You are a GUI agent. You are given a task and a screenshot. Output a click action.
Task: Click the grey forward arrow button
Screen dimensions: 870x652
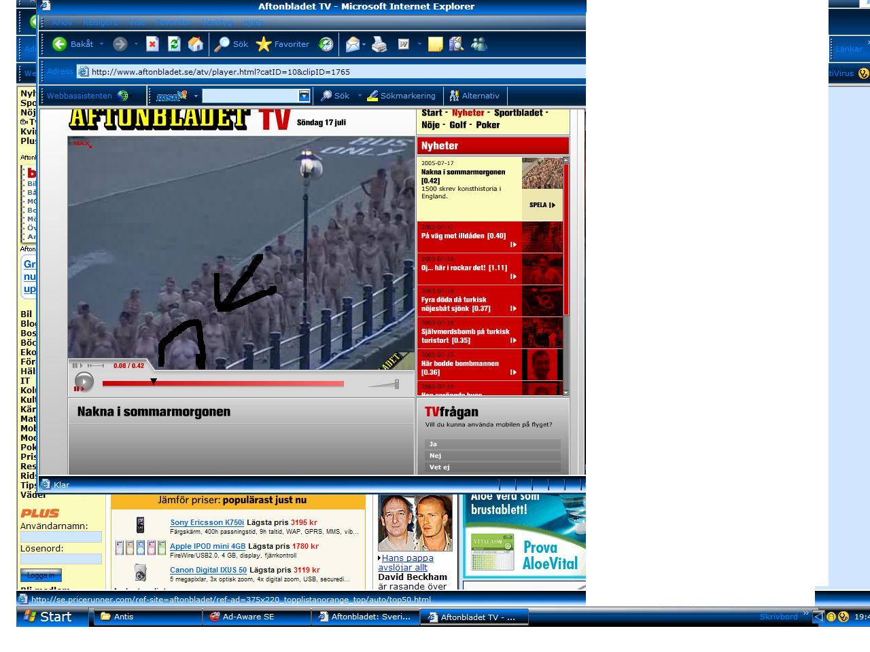click(120, 44)
